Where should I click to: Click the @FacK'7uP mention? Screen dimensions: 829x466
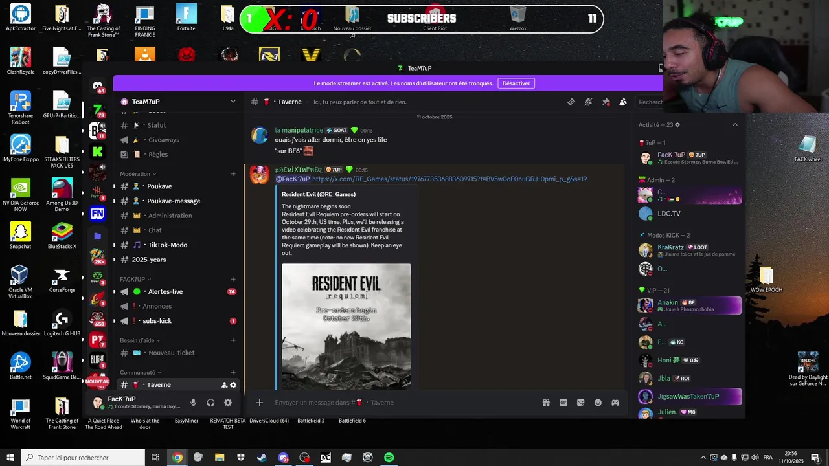coord(293,179)
